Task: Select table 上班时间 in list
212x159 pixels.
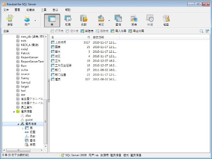Action: pos(60,42)
